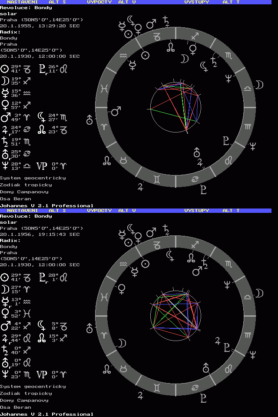
Task: Select the Moon glyph inside the 1956 chart wheel
Action: click(122, 343)
